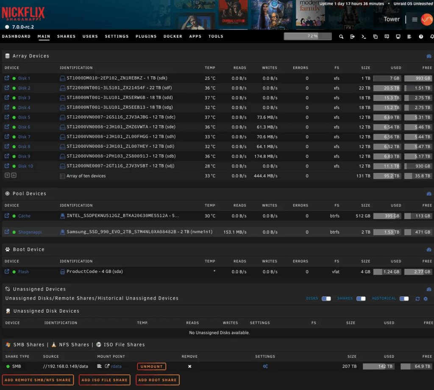Image resolution: width=434 pixels, height=390 pixels.
Task: Expand the rdata mount point list icon
Action: click(x=99, y=366)
